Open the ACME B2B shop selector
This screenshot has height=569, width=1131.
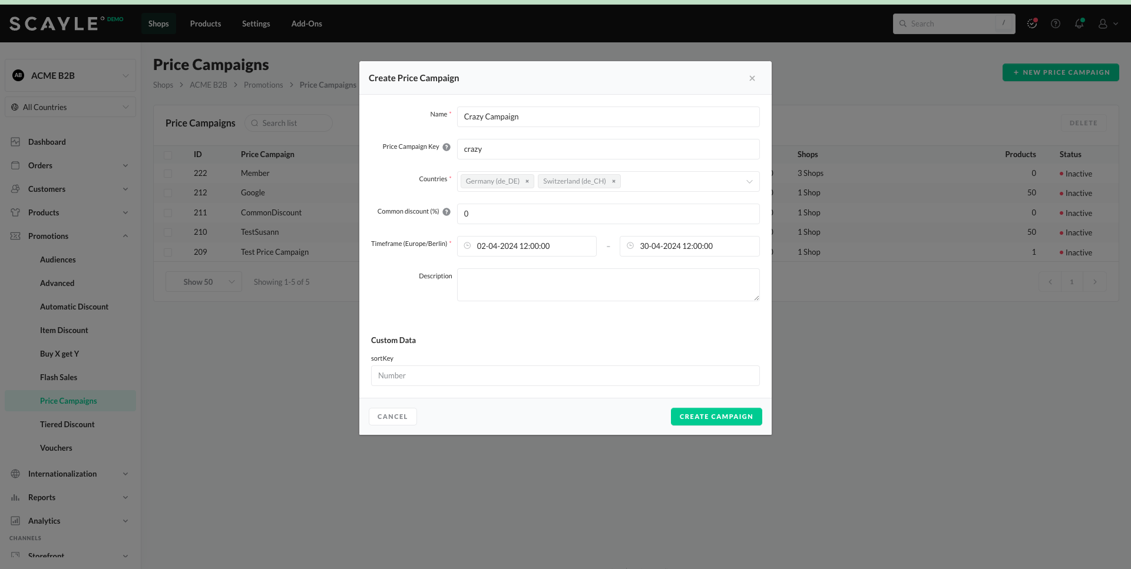coord(71,75)
